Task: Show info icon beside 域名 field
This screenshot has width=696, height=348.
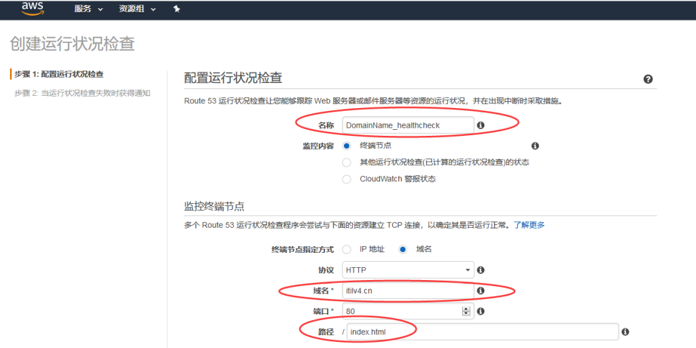Action: [x=481, y=291]
